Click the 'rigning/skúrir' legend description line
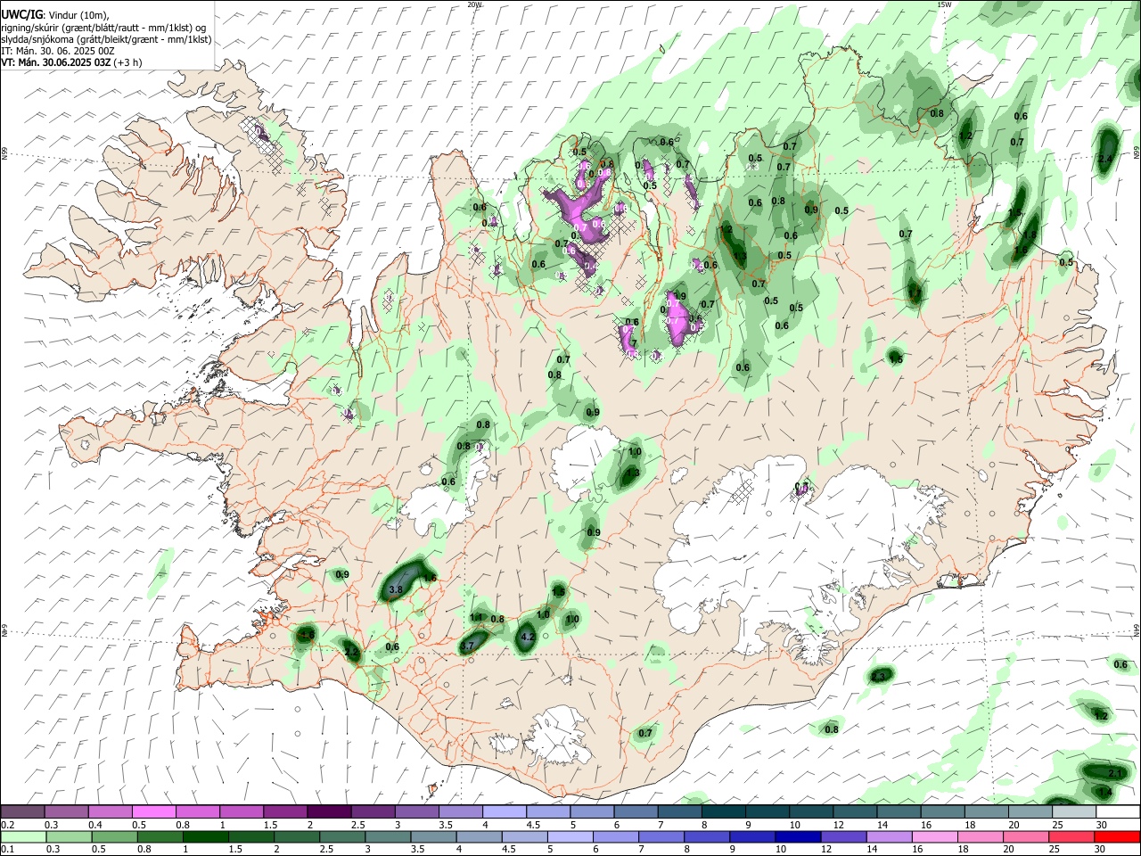This screenshot has width=1141, height=856. coord(103,28)
